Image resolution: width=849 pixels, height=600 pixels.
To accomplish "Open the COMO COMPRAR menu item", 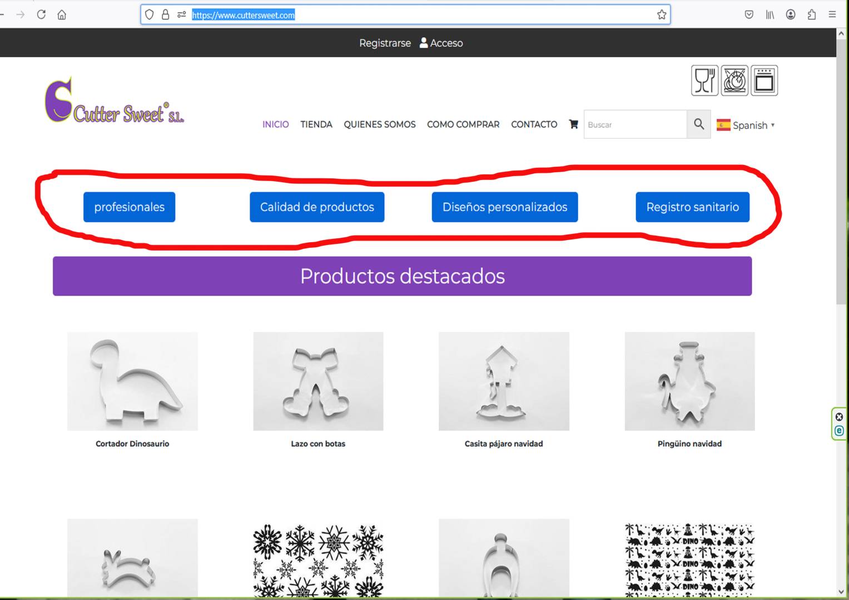I will click(x=463, y=124).
